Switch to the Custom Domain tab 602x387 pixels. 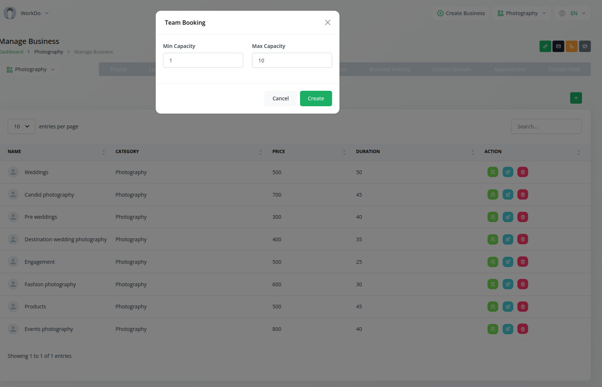point(452,69)
